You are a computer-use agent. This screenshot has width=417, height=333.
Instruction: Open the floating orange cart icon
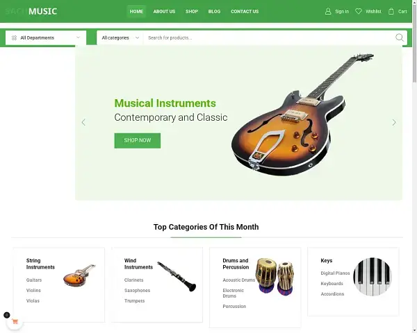[x=15, y=322]
